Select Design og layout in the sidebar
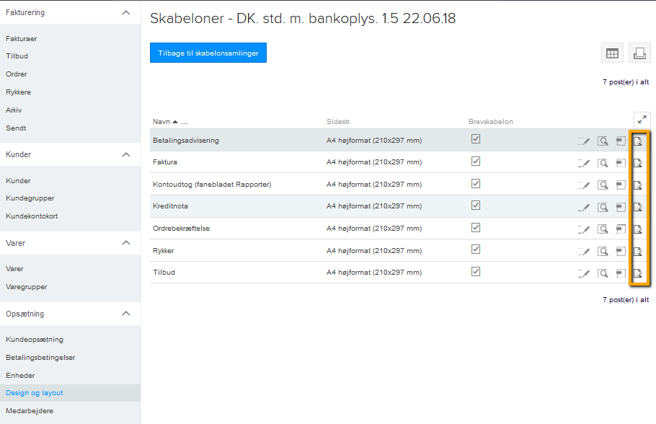Image resolution: width=656 pixels, height=424 pixels. pyautogui.click(x=34, y=392)
